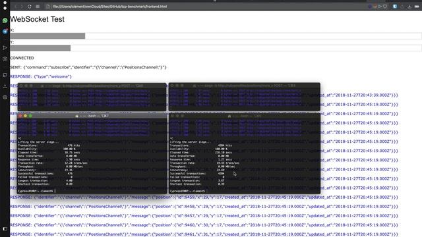Open settings gear in browser sidebar
Screen dimensions: 422x237
5,97
